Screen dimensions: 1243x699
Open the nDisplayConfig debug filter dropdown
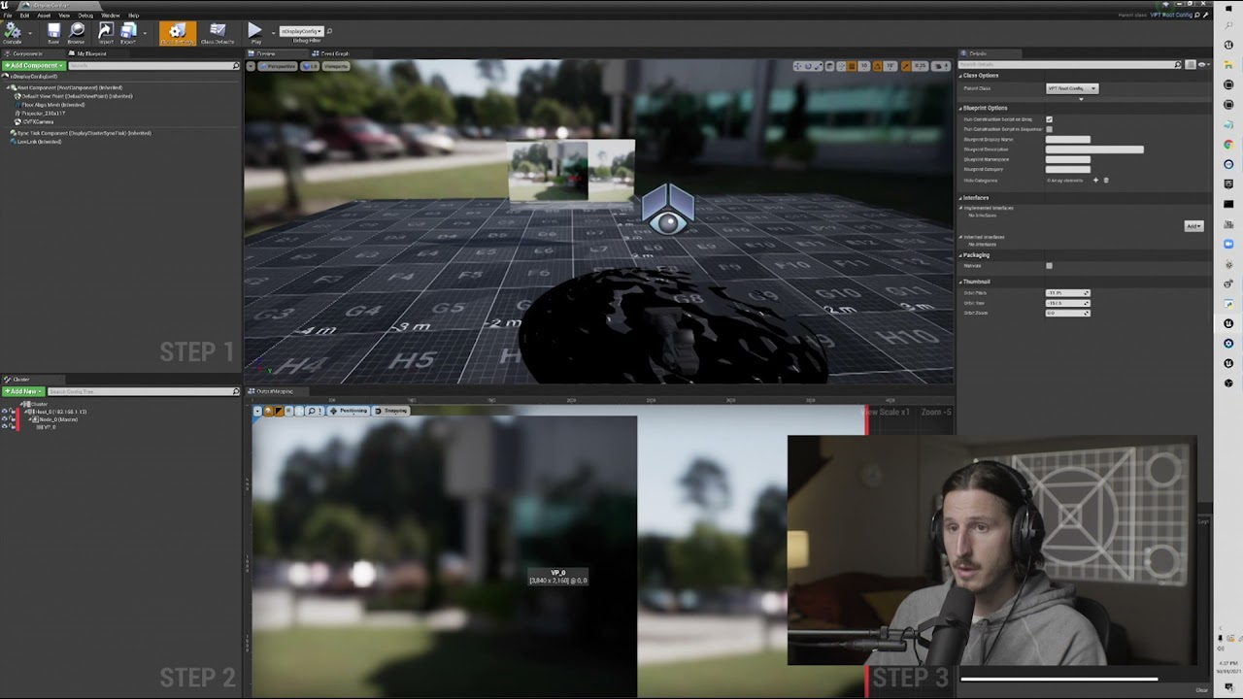pyautogui.click(x=302, y=31)
